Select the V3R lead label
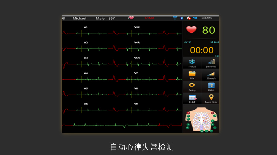The height and width of the screenshot is (155, 277). tap(137, 27)
